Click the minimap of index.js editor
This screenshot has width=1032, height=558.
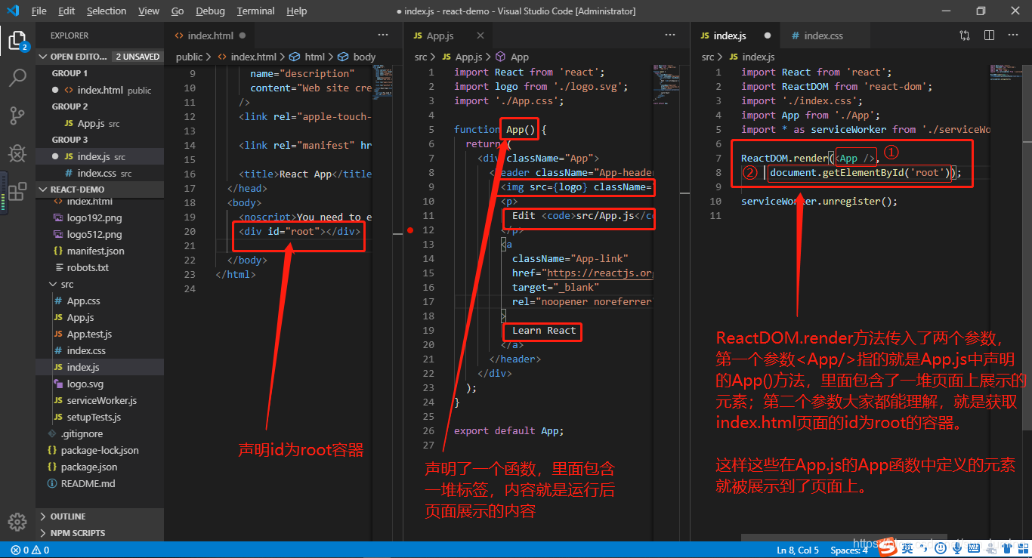pyautogui.click(x=1006, y=74)
